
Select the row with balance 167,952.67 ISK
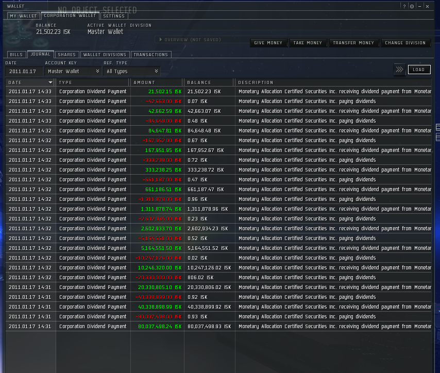pos(218,150)
